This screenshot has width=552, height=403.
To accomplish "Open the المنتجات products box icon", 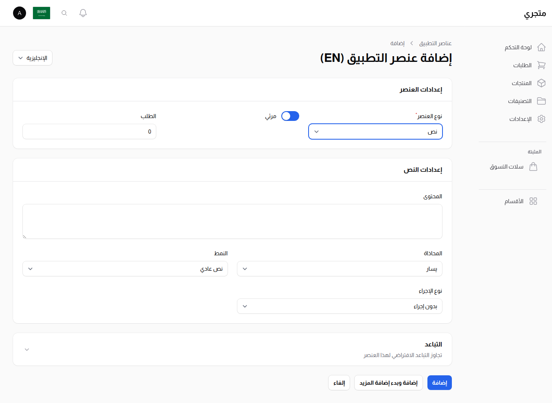I will pos(541,83).
